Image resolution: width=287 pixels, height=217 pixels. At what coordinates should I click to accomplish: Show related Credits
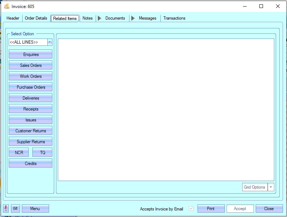[x=31, y=164]
